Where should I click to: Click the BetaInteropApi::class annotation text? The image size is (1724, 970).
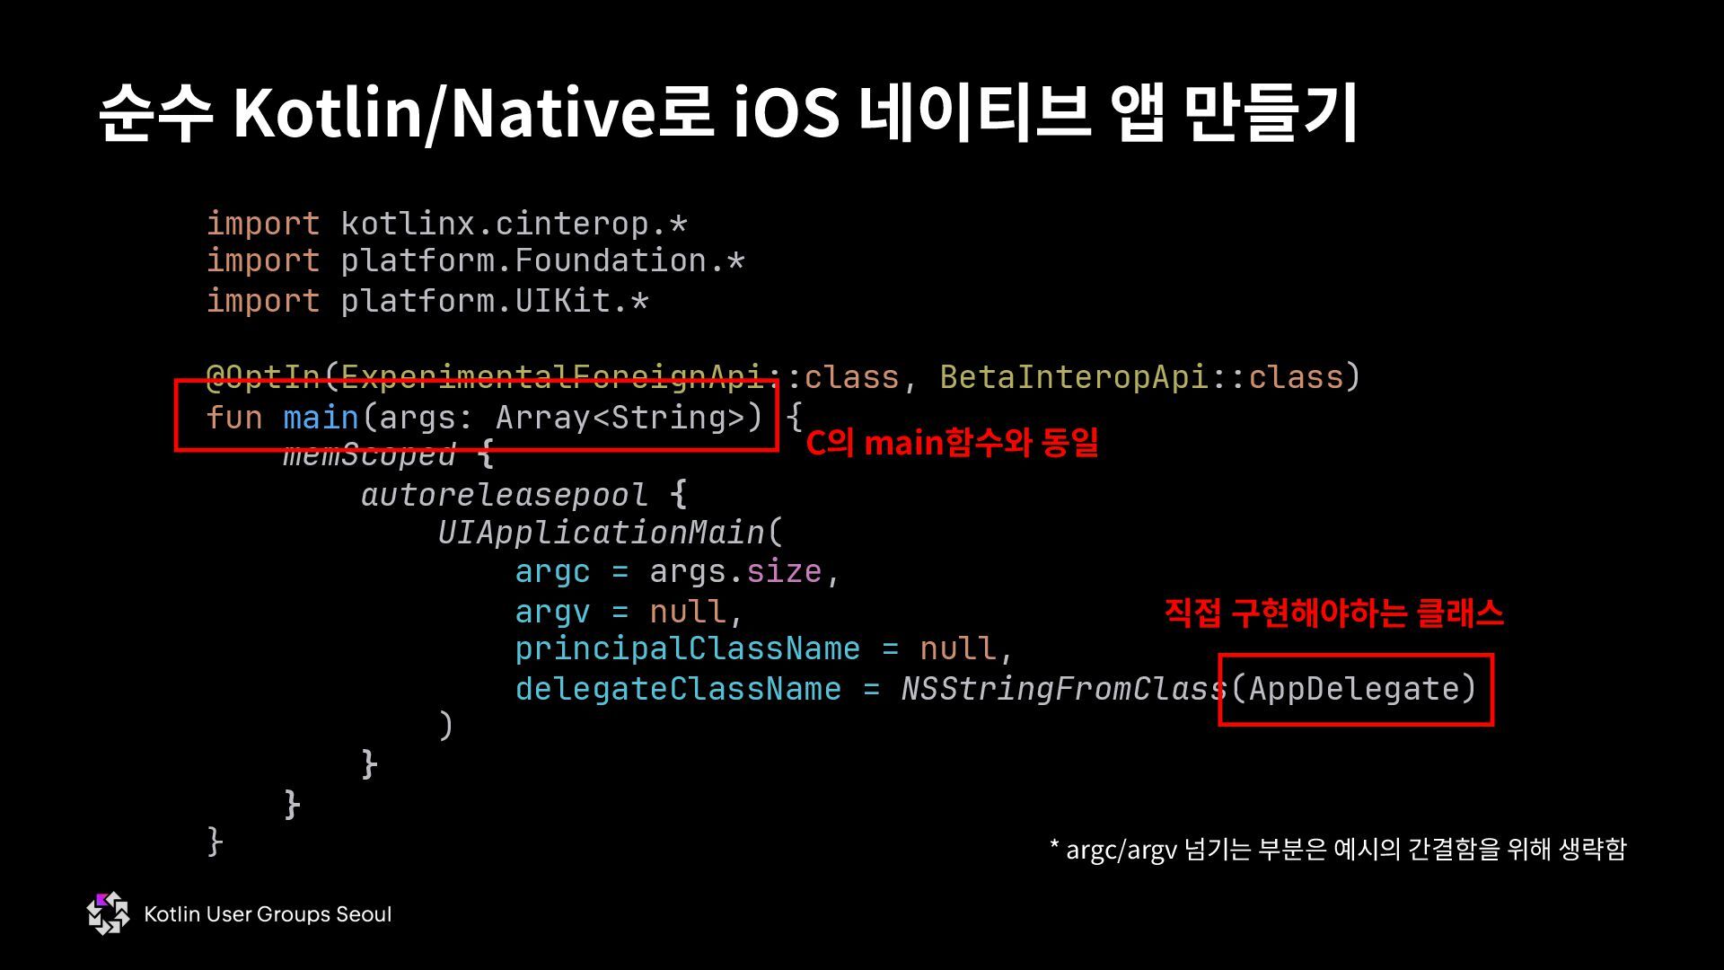coord(1140,377)
